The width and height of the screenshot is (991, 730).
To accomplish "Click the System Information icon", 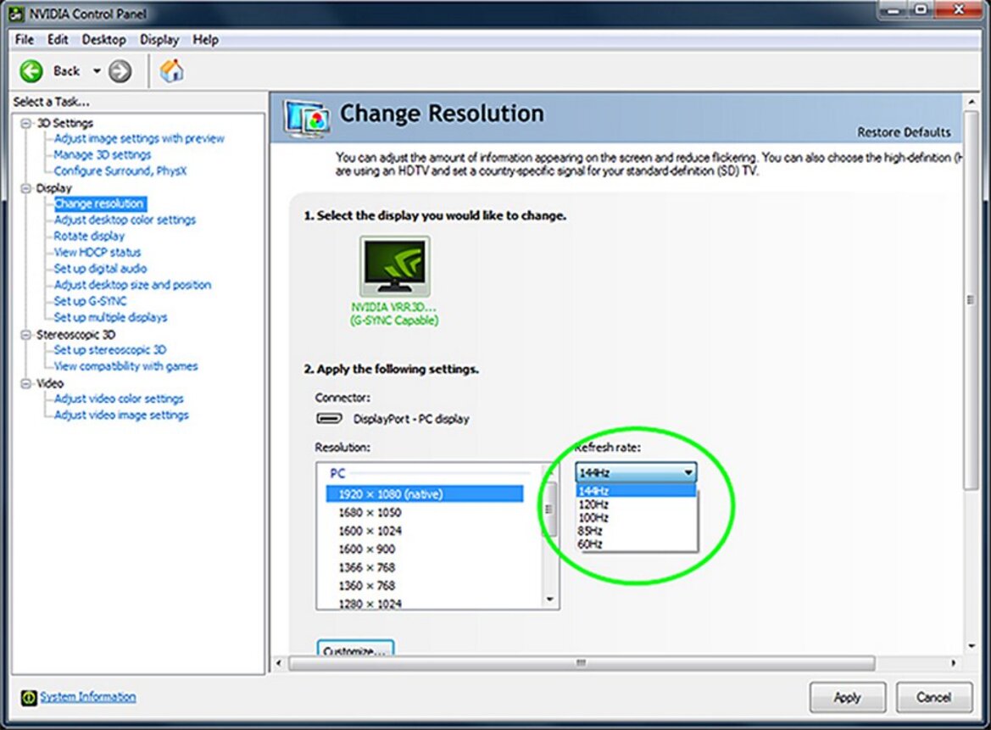I will tap(29, 697).
